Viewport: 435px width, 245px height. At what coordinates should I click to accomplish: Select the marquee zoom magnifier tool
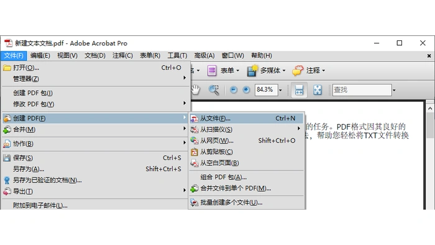pyautogui.click(x=214, y=90)
